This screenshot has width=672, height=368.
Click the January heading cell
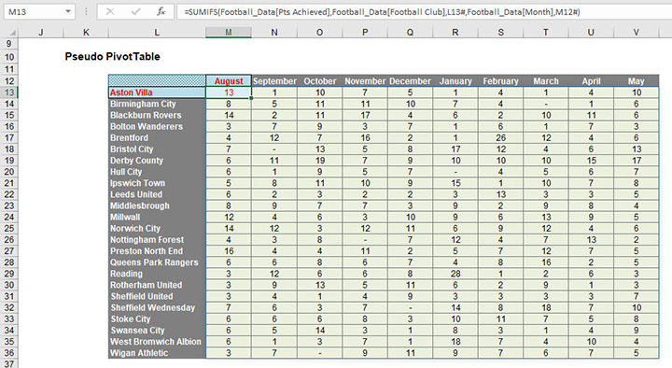point(455,80)
